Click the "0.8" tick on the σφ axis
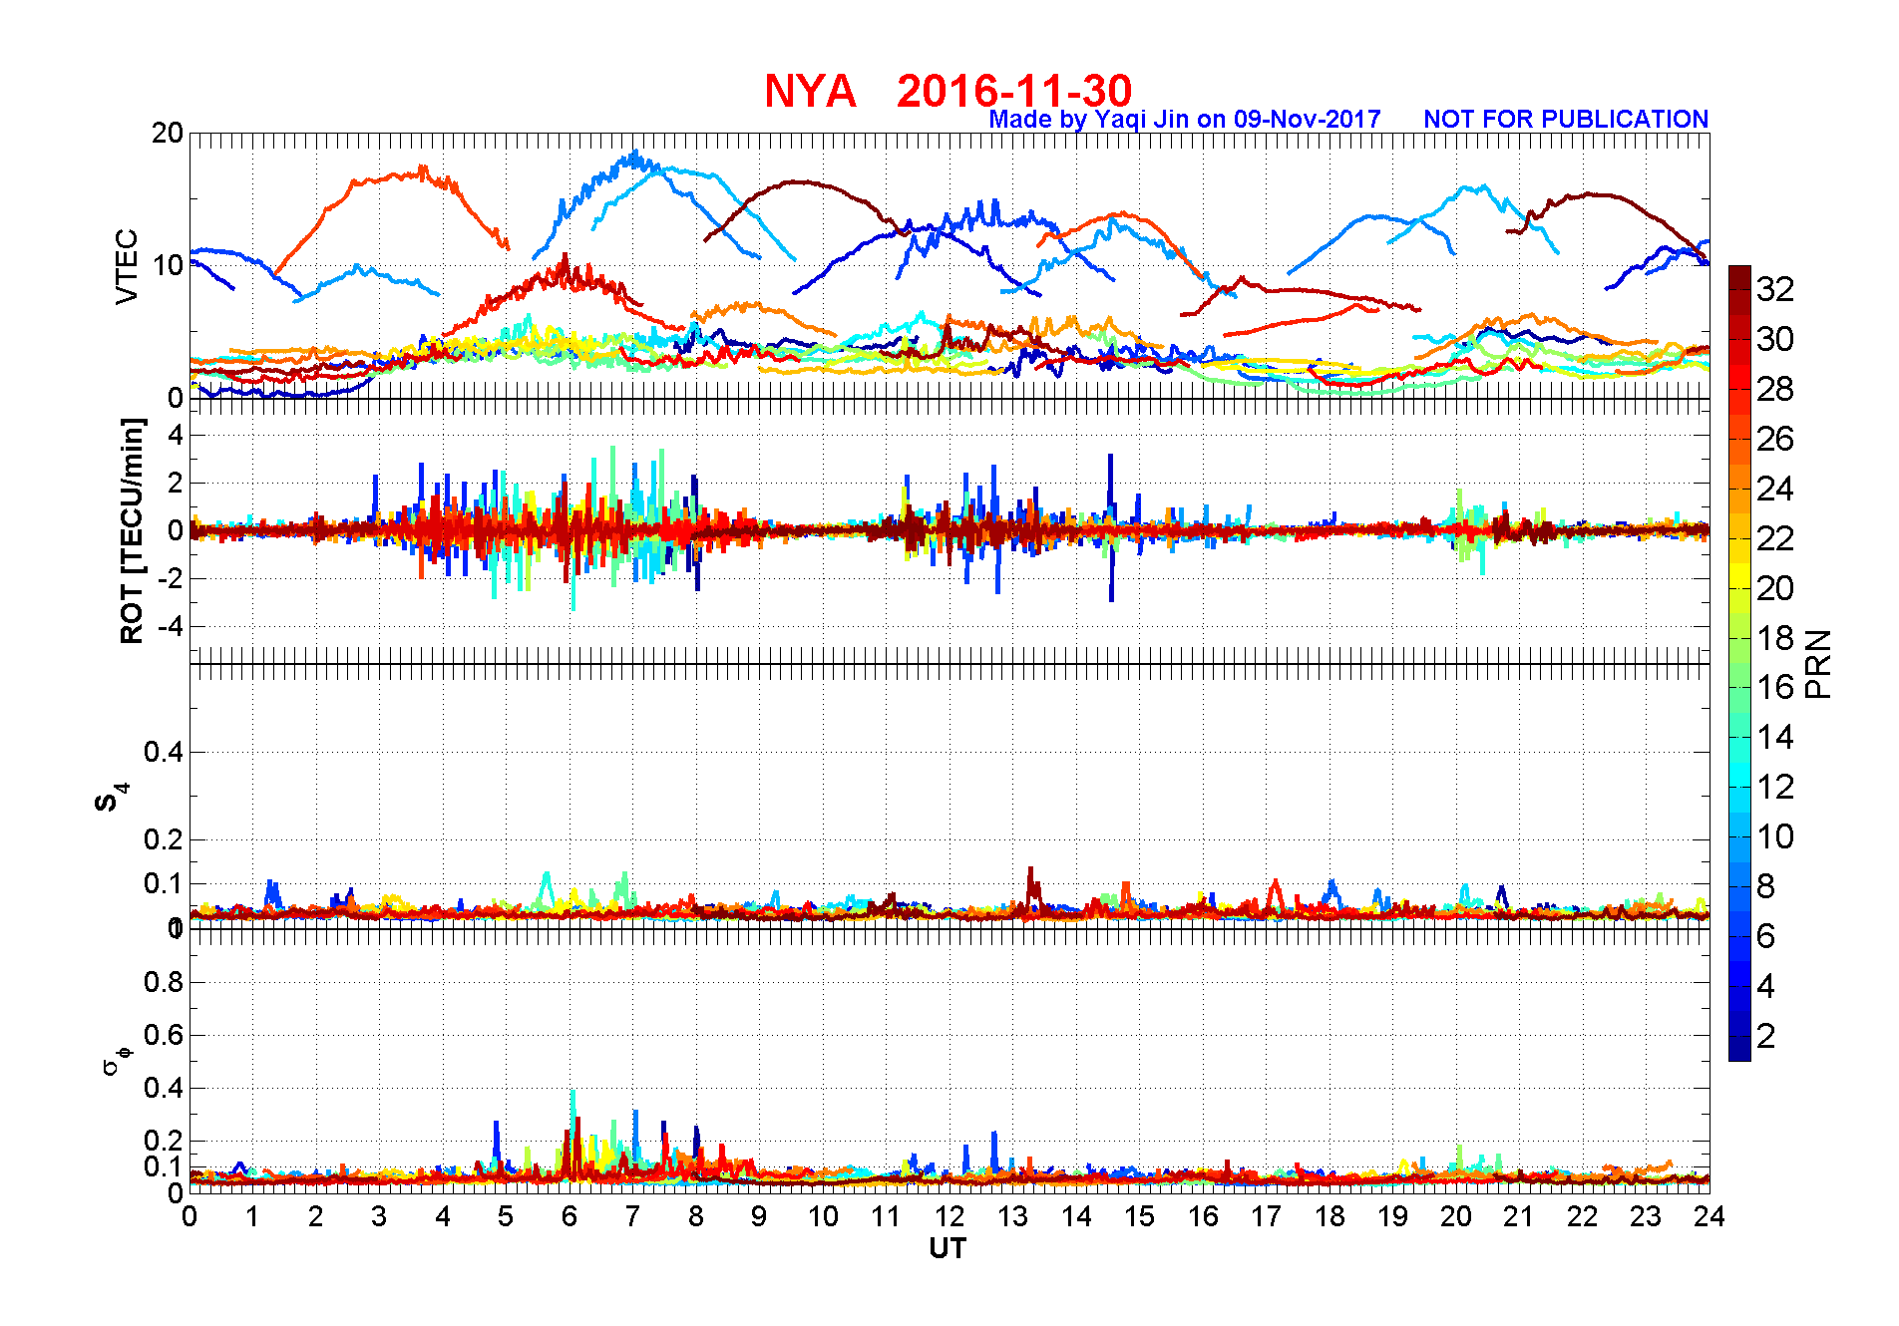 tap(165, 982)
